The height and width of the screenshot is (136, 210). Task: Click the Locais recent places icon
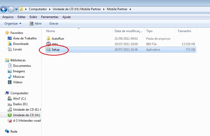pyautogui.click(x=10, y=49)
